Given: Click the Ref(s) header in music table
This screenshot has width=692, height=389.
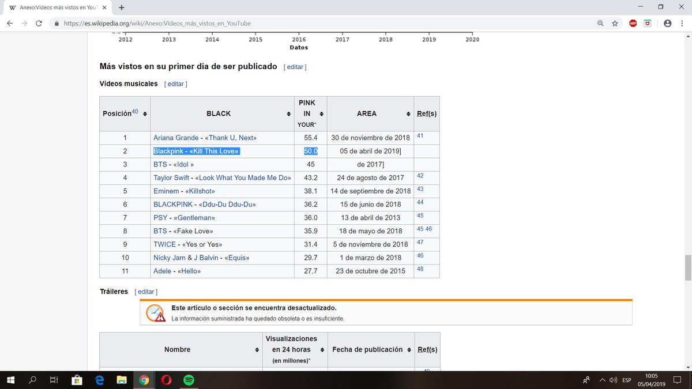Looking at the screenshot, I should (x=427, y=114).
